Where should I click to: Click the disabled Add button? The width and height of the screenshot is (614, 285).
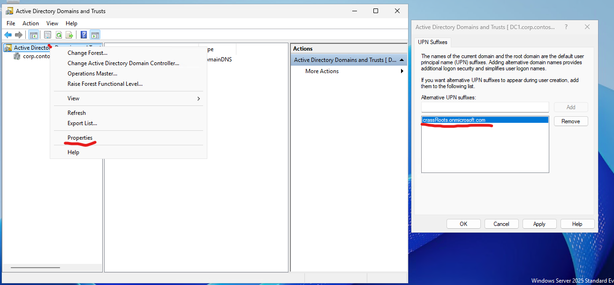tap(571, 107)
